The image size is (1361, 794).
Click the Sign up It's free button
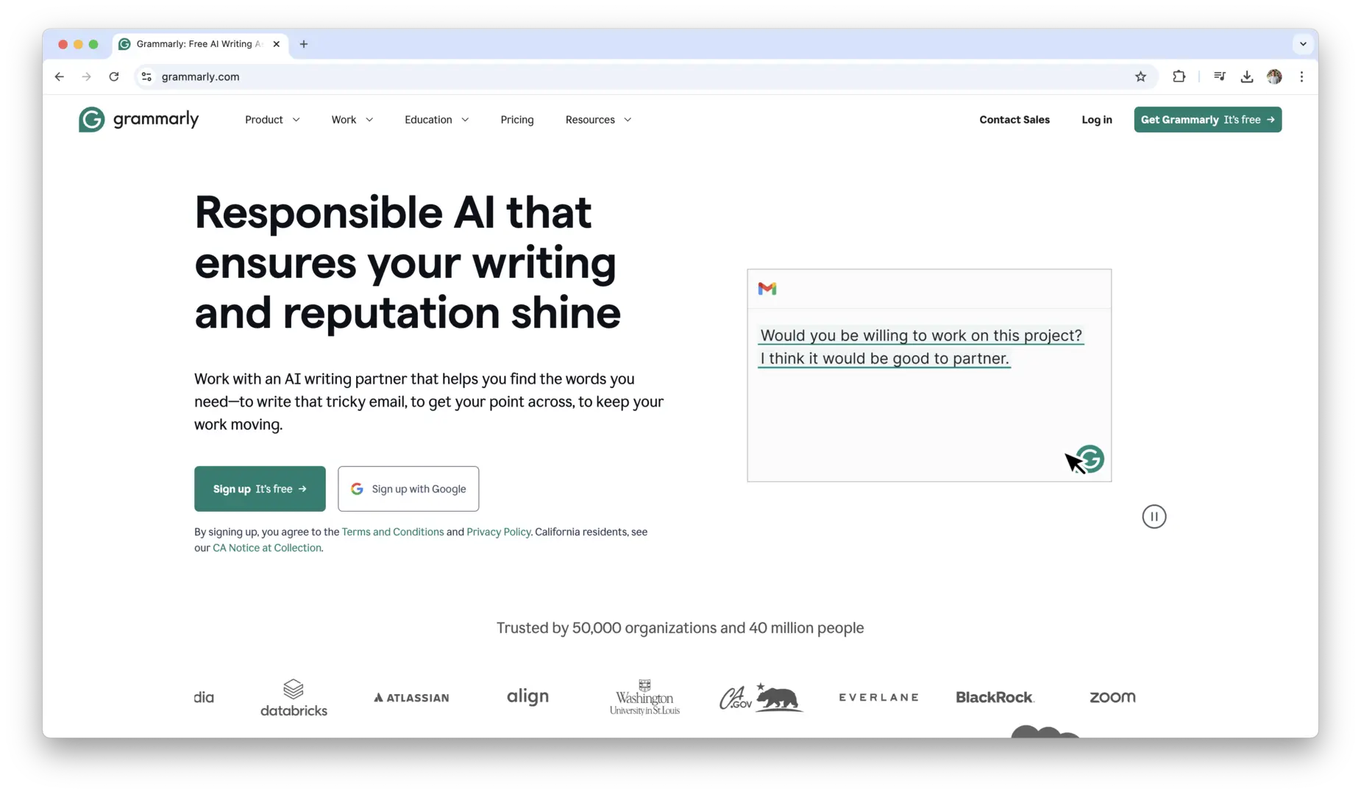click(x=260, y=489)
